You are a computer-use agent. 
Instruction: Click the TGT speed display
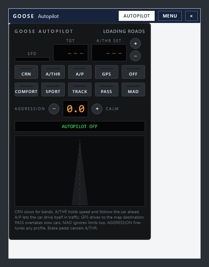[x=71, y=53]
